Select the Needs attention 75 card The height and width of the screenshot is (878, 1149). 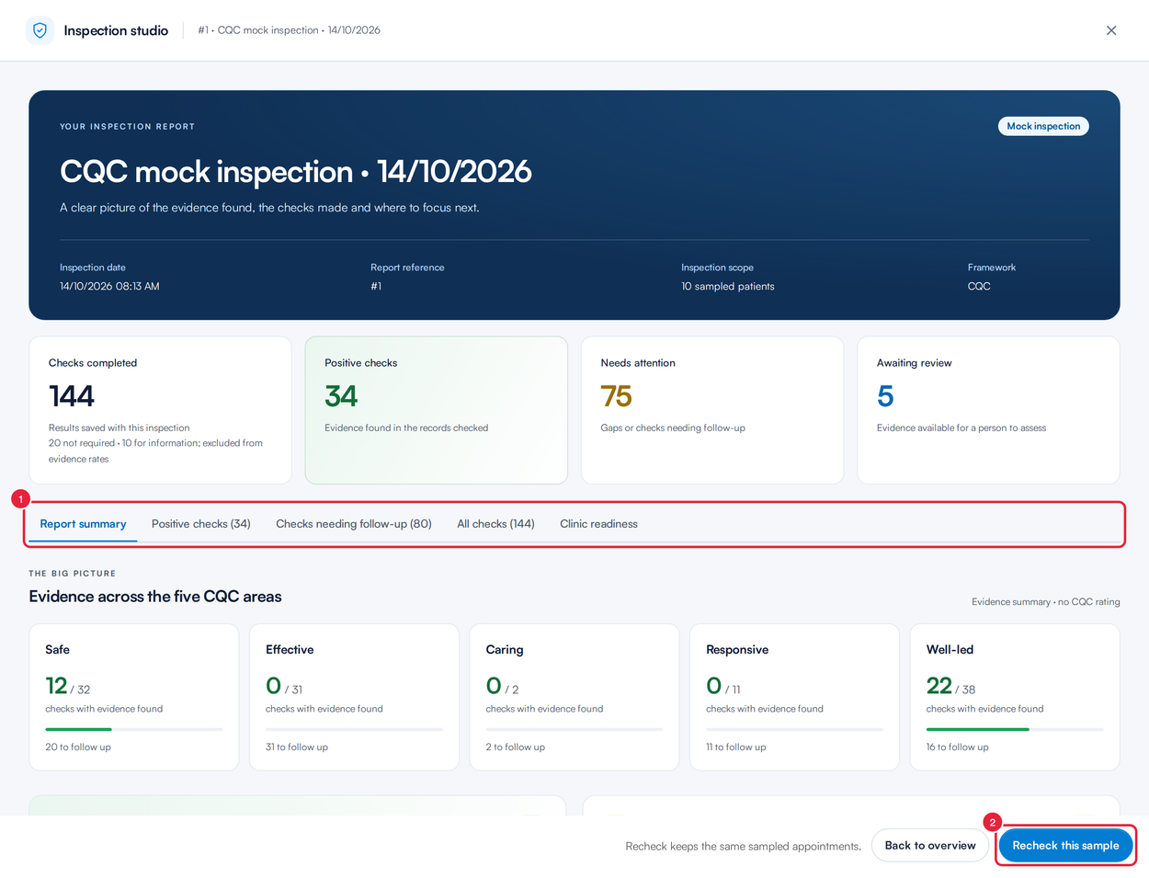coord(712,410)
